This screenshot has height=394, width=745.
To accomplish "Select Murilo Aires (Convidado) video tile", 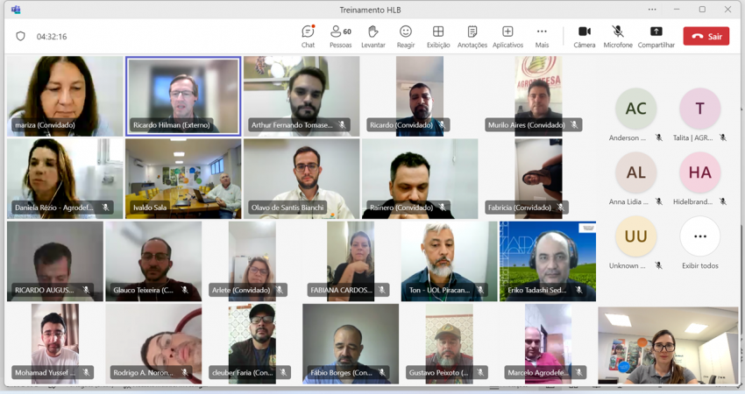I will pyautogui.click(x=538, y=96).
